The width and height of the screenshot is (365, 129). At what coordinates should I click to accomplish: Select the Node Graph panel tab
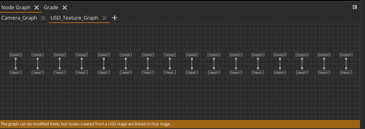[x=16, y=7]
